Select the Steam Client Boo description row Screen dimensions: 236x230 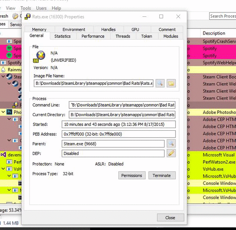coord(219,77)
